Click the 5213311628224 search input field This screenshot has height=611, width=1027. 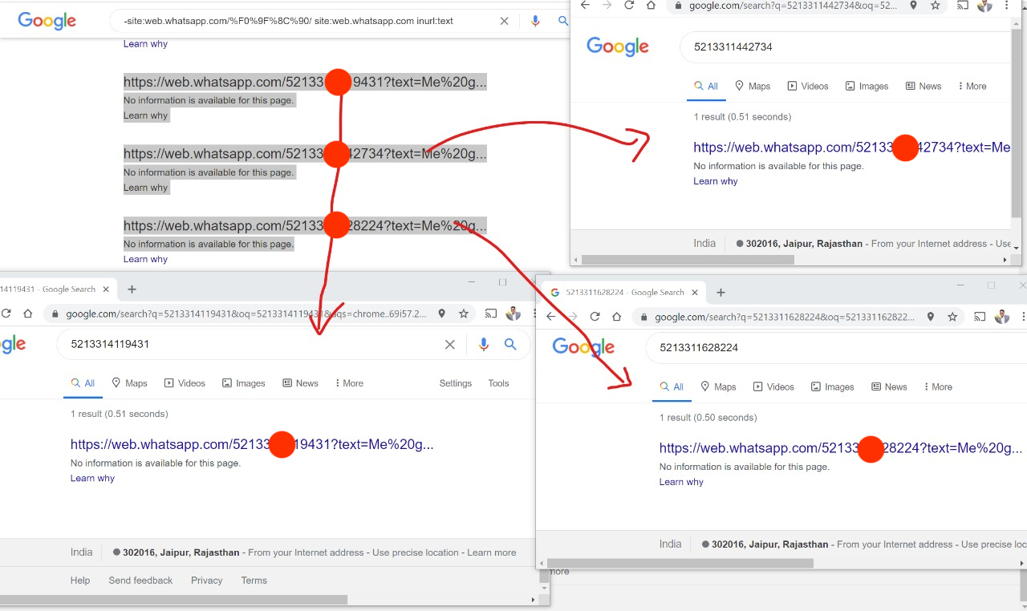pyautogui.click(x=836, y=347)
